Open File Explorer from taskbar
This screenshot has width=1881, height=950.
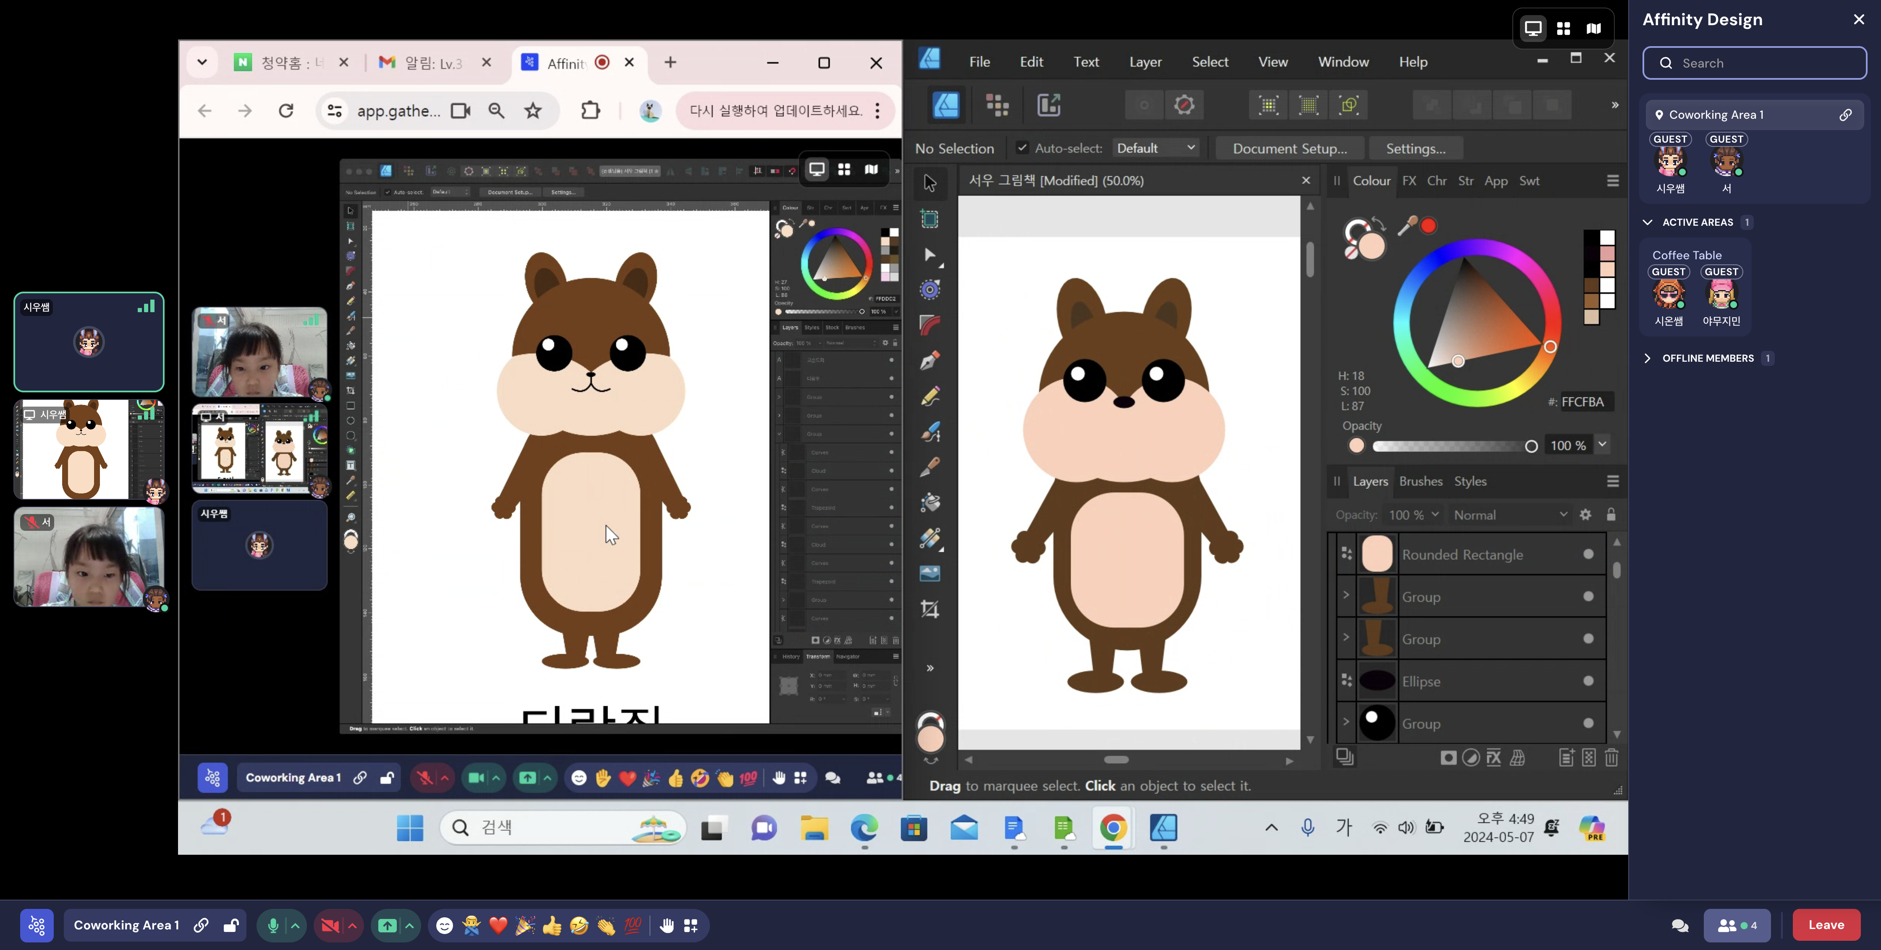point(814,828)
